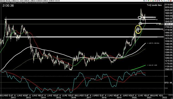Click the small boxes at time-axis right end
Screen dimensions: 173x99
click(x=171, y=95)
